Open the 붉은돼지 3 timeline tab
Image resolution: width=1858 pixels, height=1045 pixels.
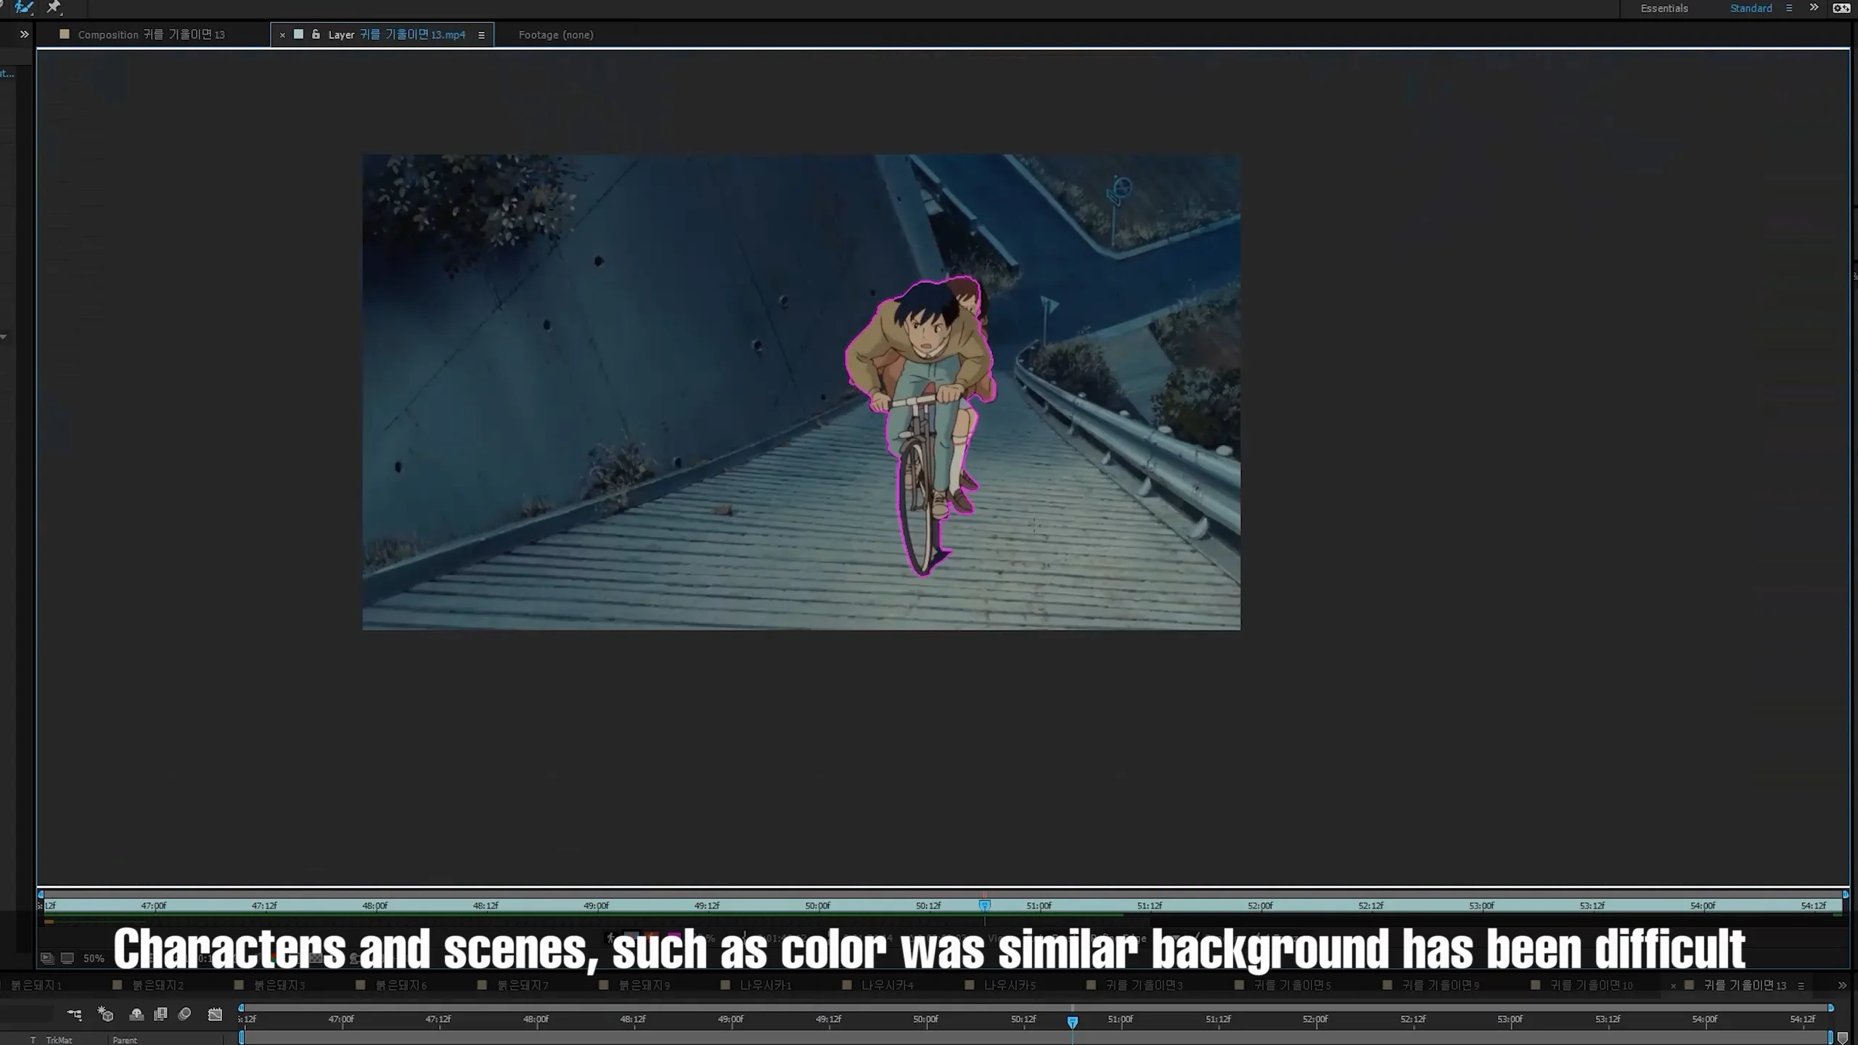click(279, 985)
